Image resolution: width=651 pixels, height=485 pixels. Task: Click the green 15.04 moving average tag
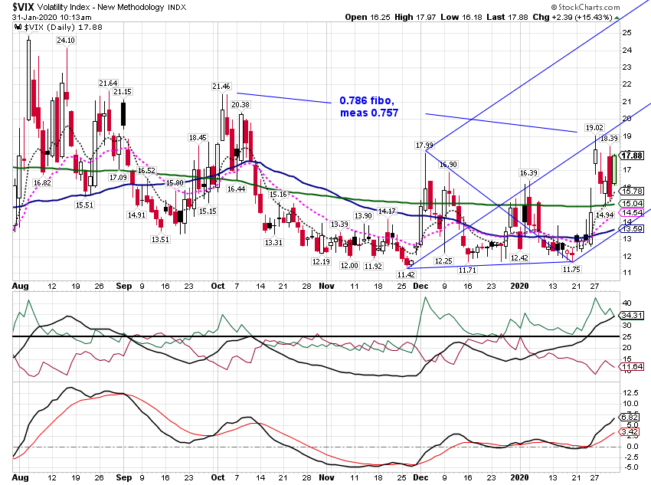tap(632, 203)
